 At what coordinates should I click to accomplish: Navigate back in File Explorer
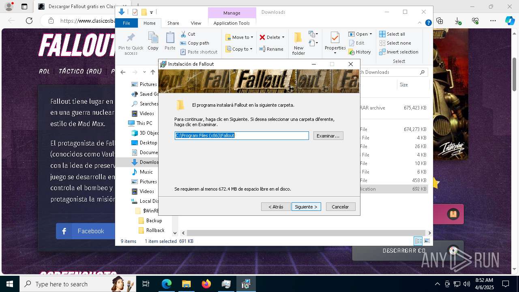click(123, 72)
